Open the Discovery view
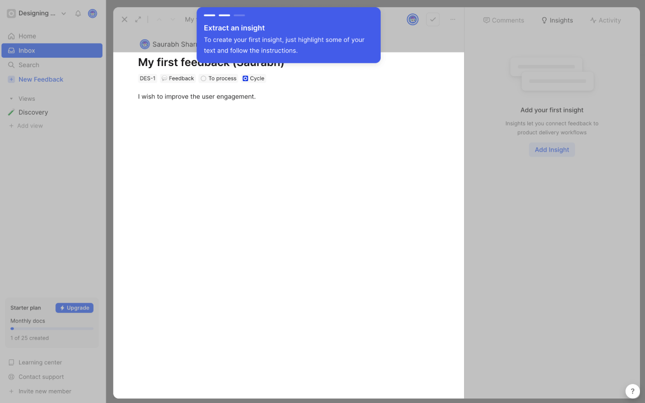Screen dimensions: 645x403 point(33,112)
